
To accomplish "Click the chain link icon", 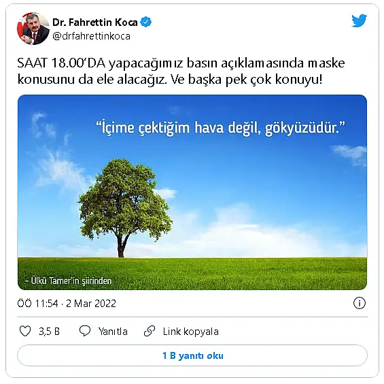I will pyautogui.click(x=150, y=331).
